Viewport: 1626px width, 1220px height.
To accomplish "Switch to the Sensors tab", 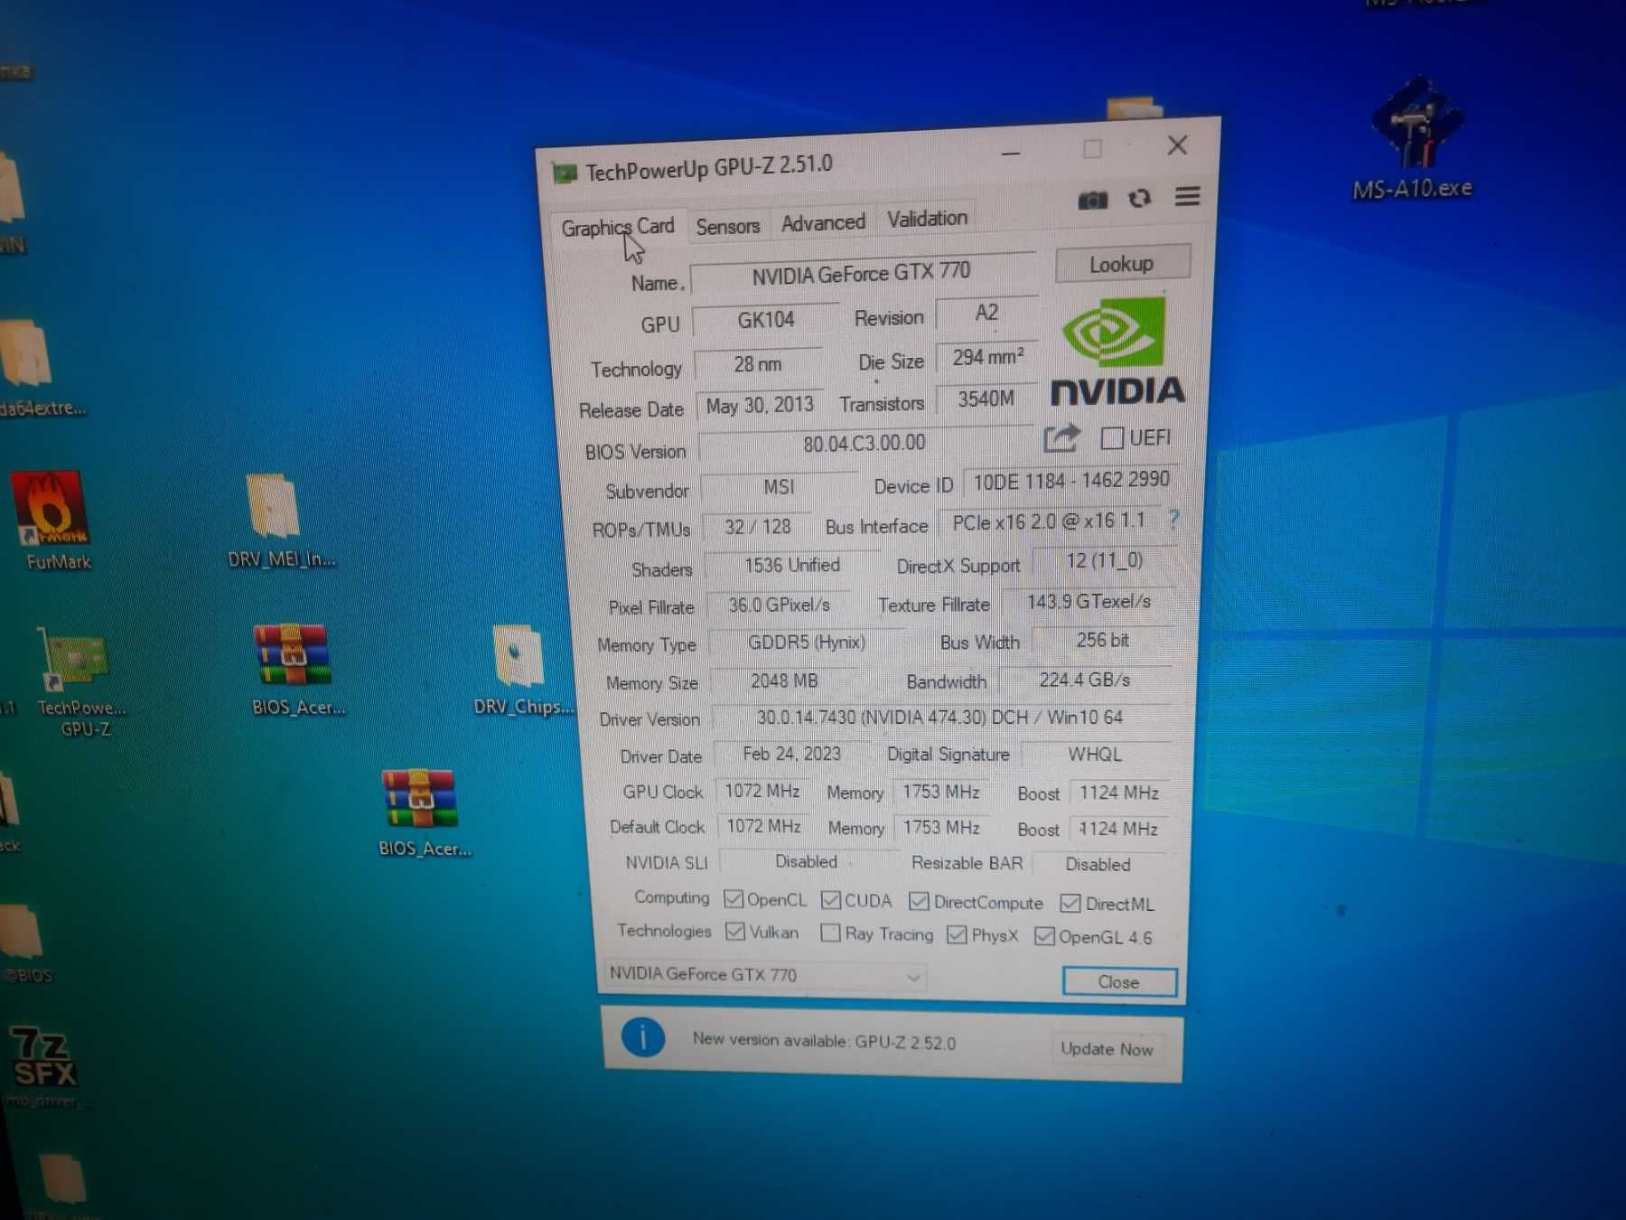I will [x=727, y=226].
